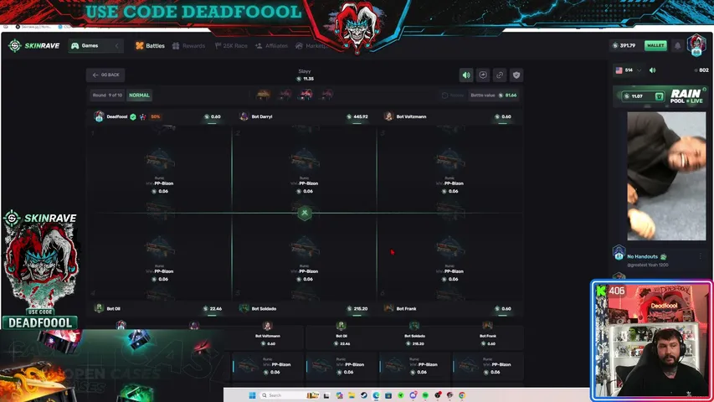This screenshot has height=402, width=714.
Task: Click the Bot Voltzmann avatar in the top row
Action: click(388, 116)
